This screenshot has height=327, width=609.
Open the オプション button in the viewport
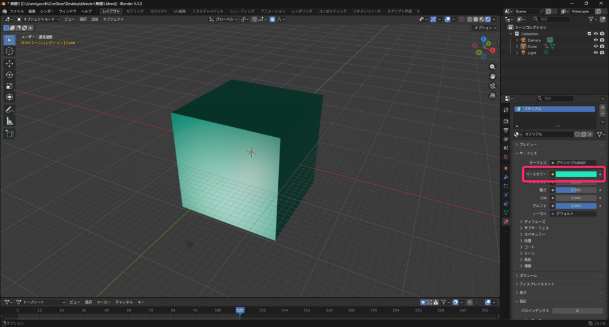[484, 28]
